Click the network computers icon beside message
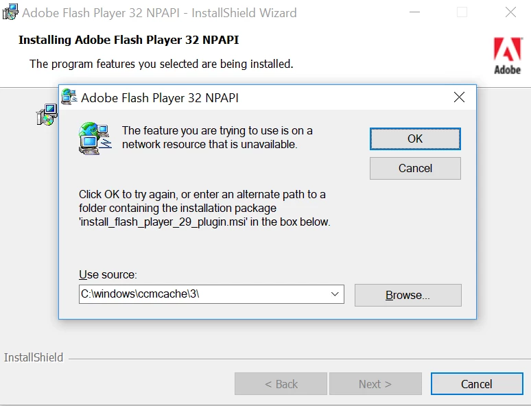Screen dimensions: 531x406 (95, 139)
